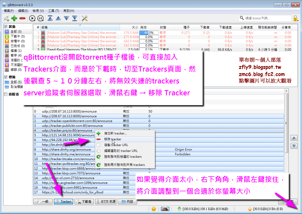Click the orange upload speed arrow icon
This screenshot has height=214, width=302.
250,209
